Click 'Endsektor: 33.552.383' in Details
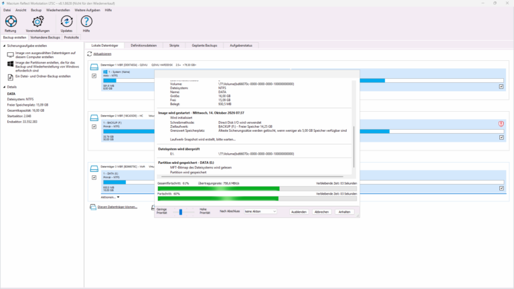This screenshot has height=289, width=514. coord(22,122)
